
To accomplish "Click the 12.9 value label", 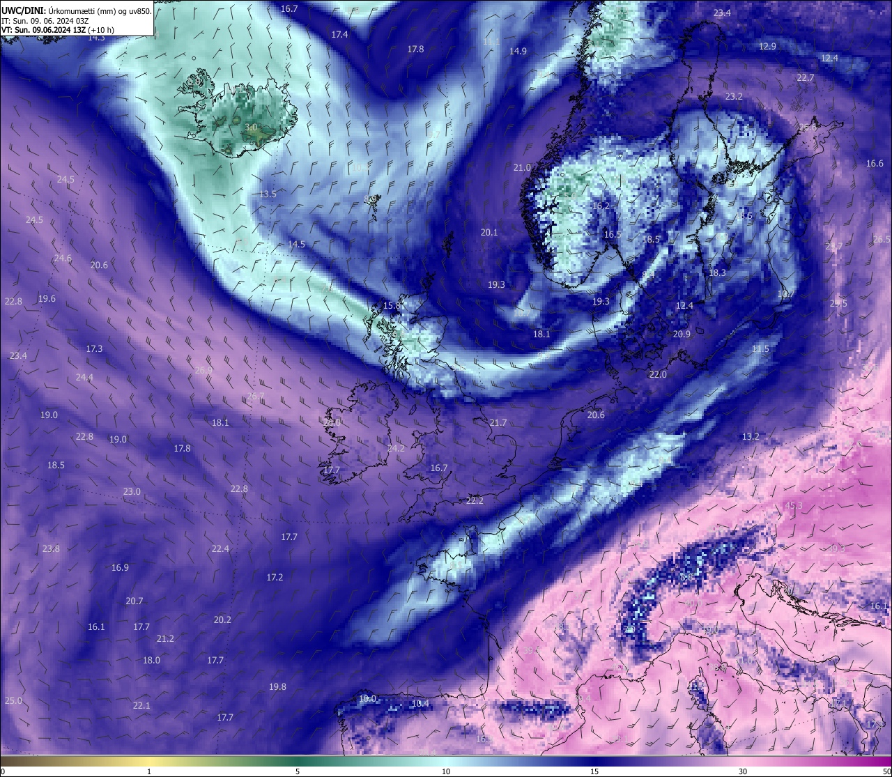I will (767, 46).
